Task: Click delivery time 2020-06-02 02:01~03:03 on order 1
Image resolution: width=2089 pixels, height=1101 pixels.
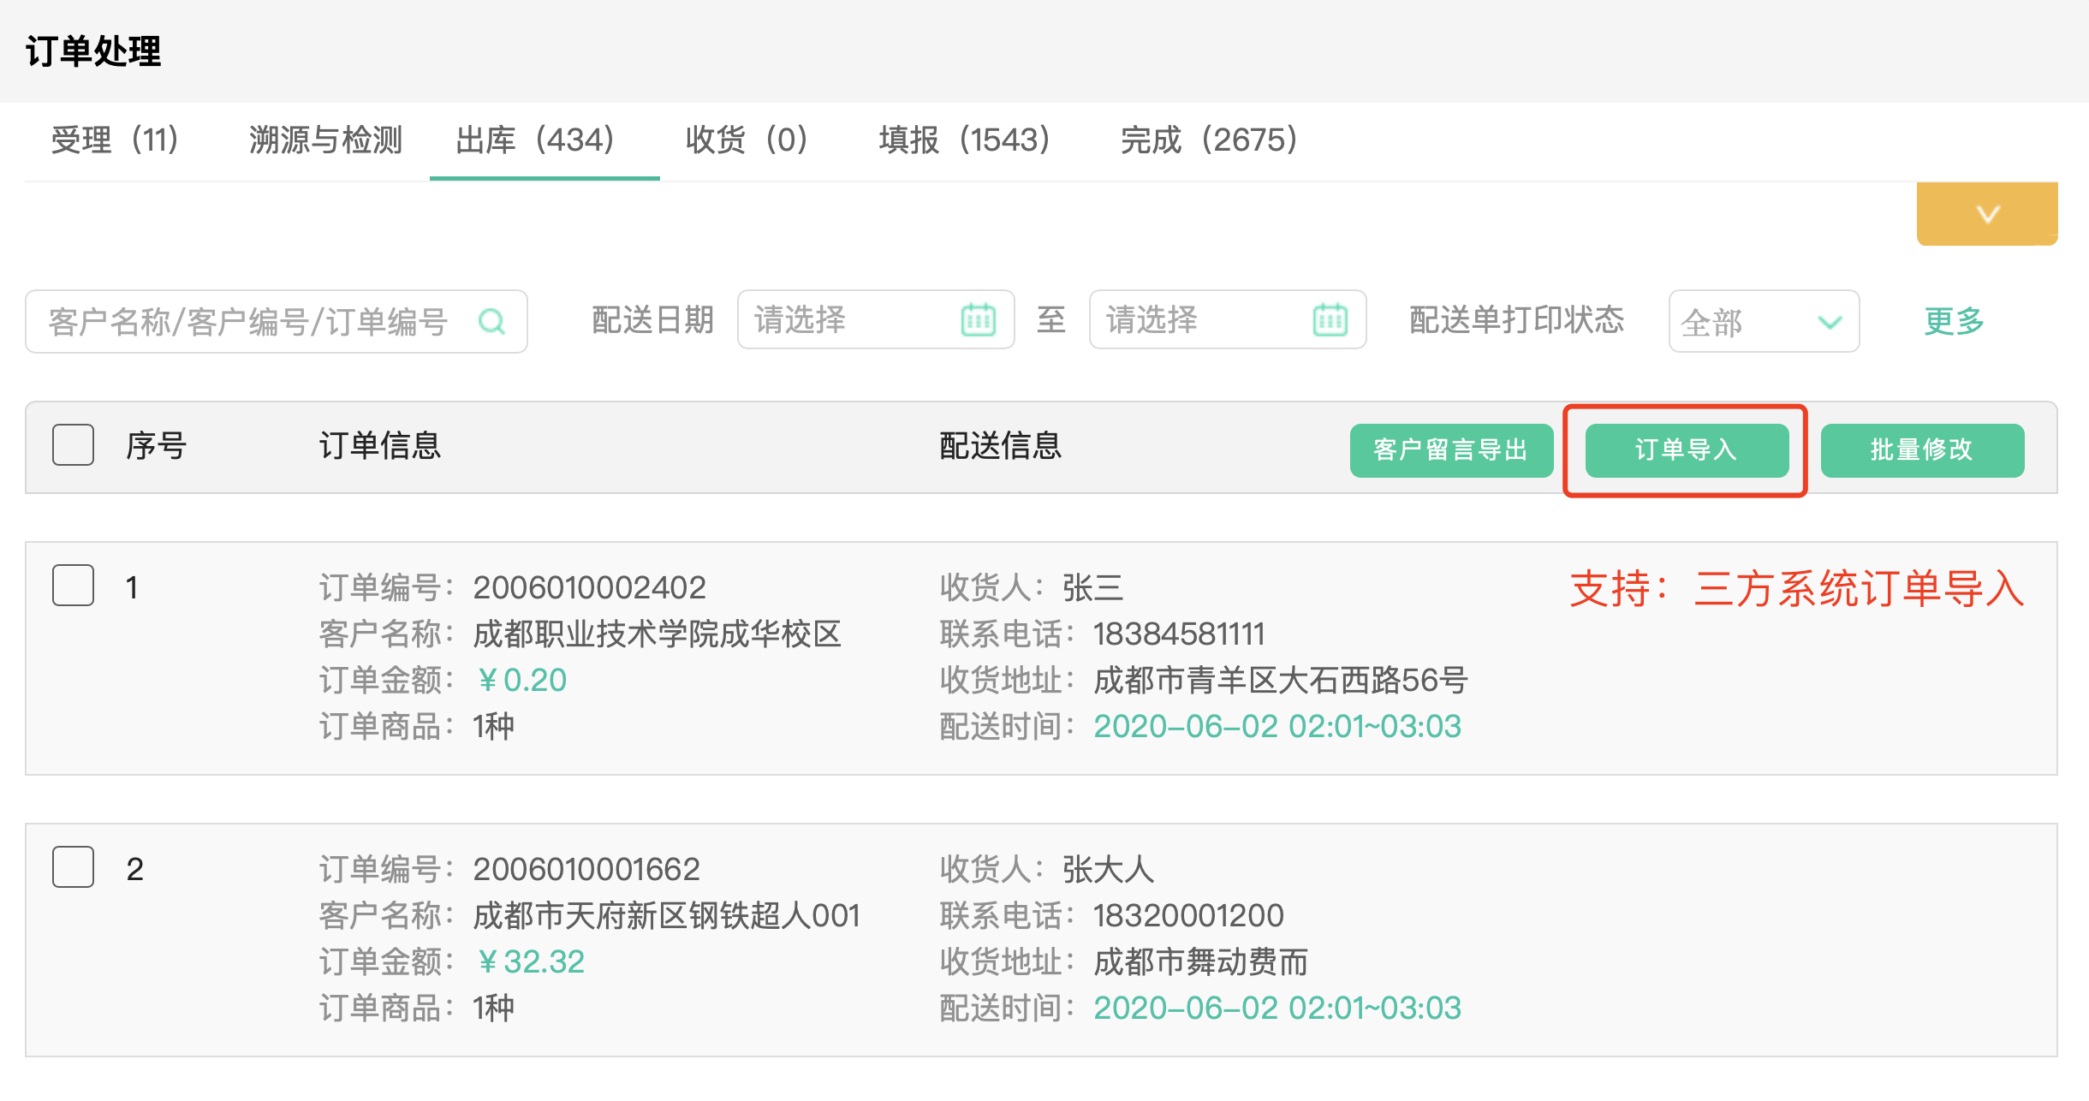Action: click(1277, 726)
